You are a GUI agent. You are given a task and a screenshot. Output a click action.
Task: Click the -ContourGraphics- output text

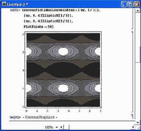tap(40, 117)
